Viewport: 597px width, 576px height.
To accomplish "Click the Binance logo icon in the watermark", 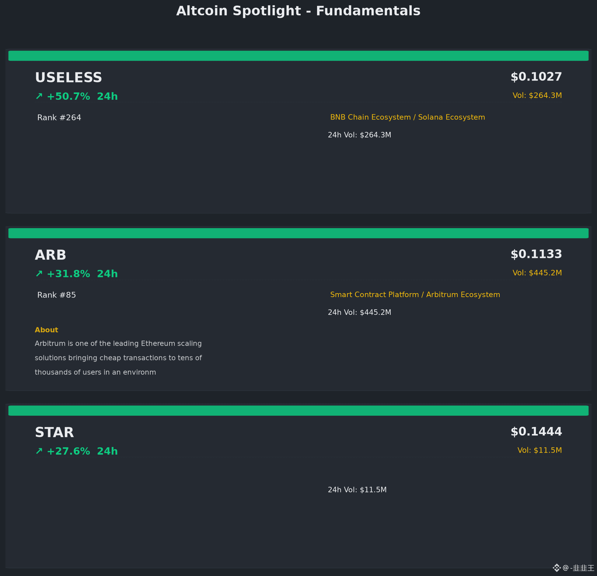I will click(557, 568).
